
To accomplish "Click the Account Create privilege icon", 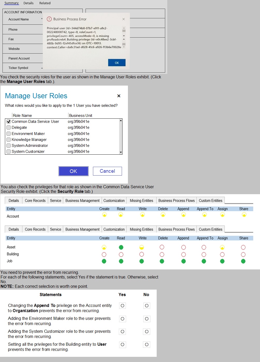I will click(x=104, y=215).
